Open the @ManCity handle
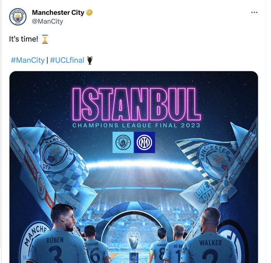271x263 pixels. (48, 21)
